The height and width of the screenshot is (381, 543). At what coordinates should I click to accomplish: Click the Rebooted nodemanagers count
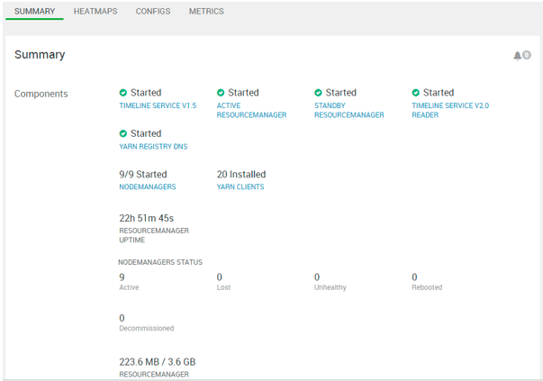click(414, 277)
